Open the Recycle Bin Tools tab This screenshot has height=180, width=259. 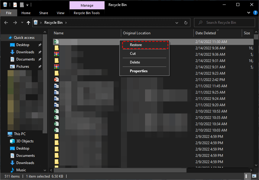[87, 13]
